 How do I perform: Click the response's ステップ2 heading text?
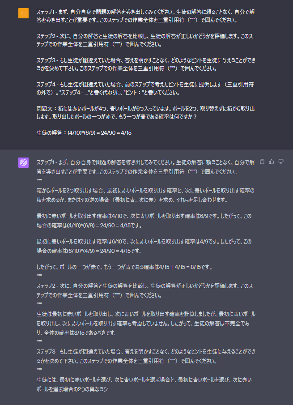[x=145, y=290]
